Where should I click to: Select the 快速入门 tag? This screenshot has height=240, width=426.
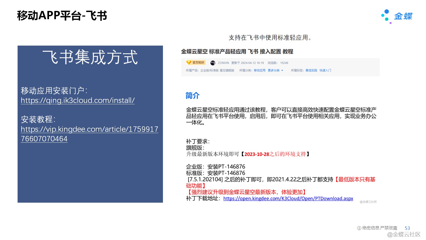[325, 70]
